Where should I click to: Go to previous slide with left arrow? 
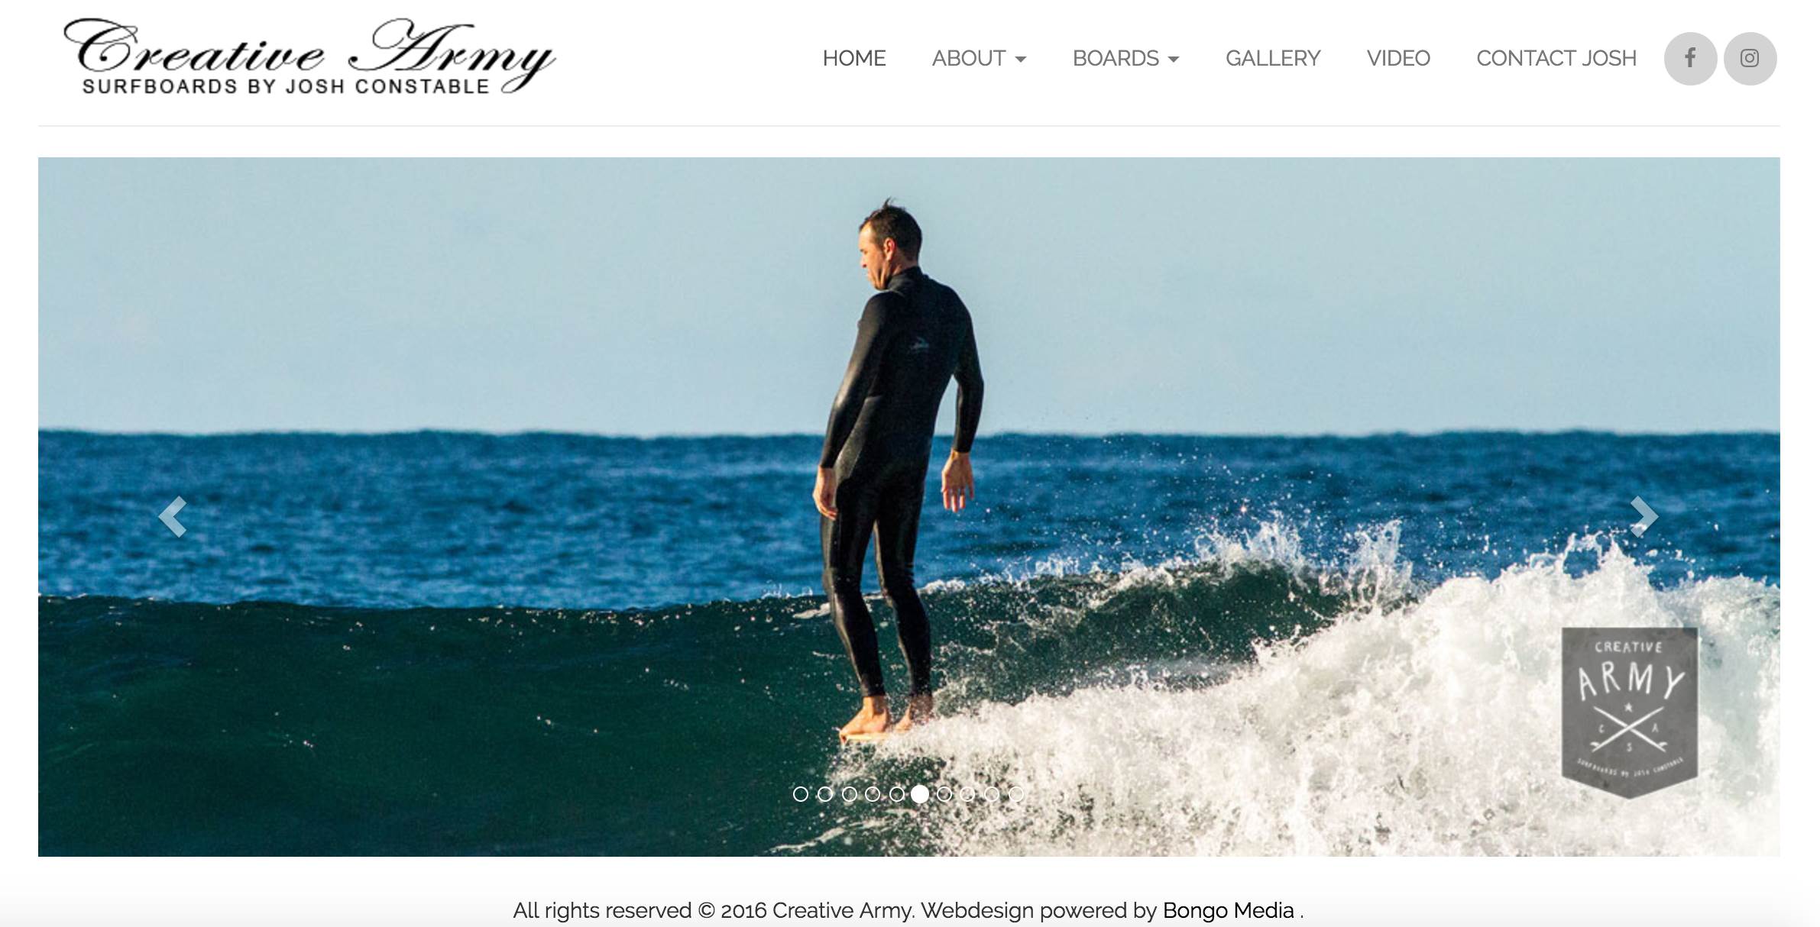click(x=173, y=517)
